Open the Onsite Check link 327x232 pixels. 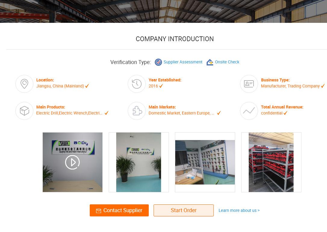click(x=227, y=62)
